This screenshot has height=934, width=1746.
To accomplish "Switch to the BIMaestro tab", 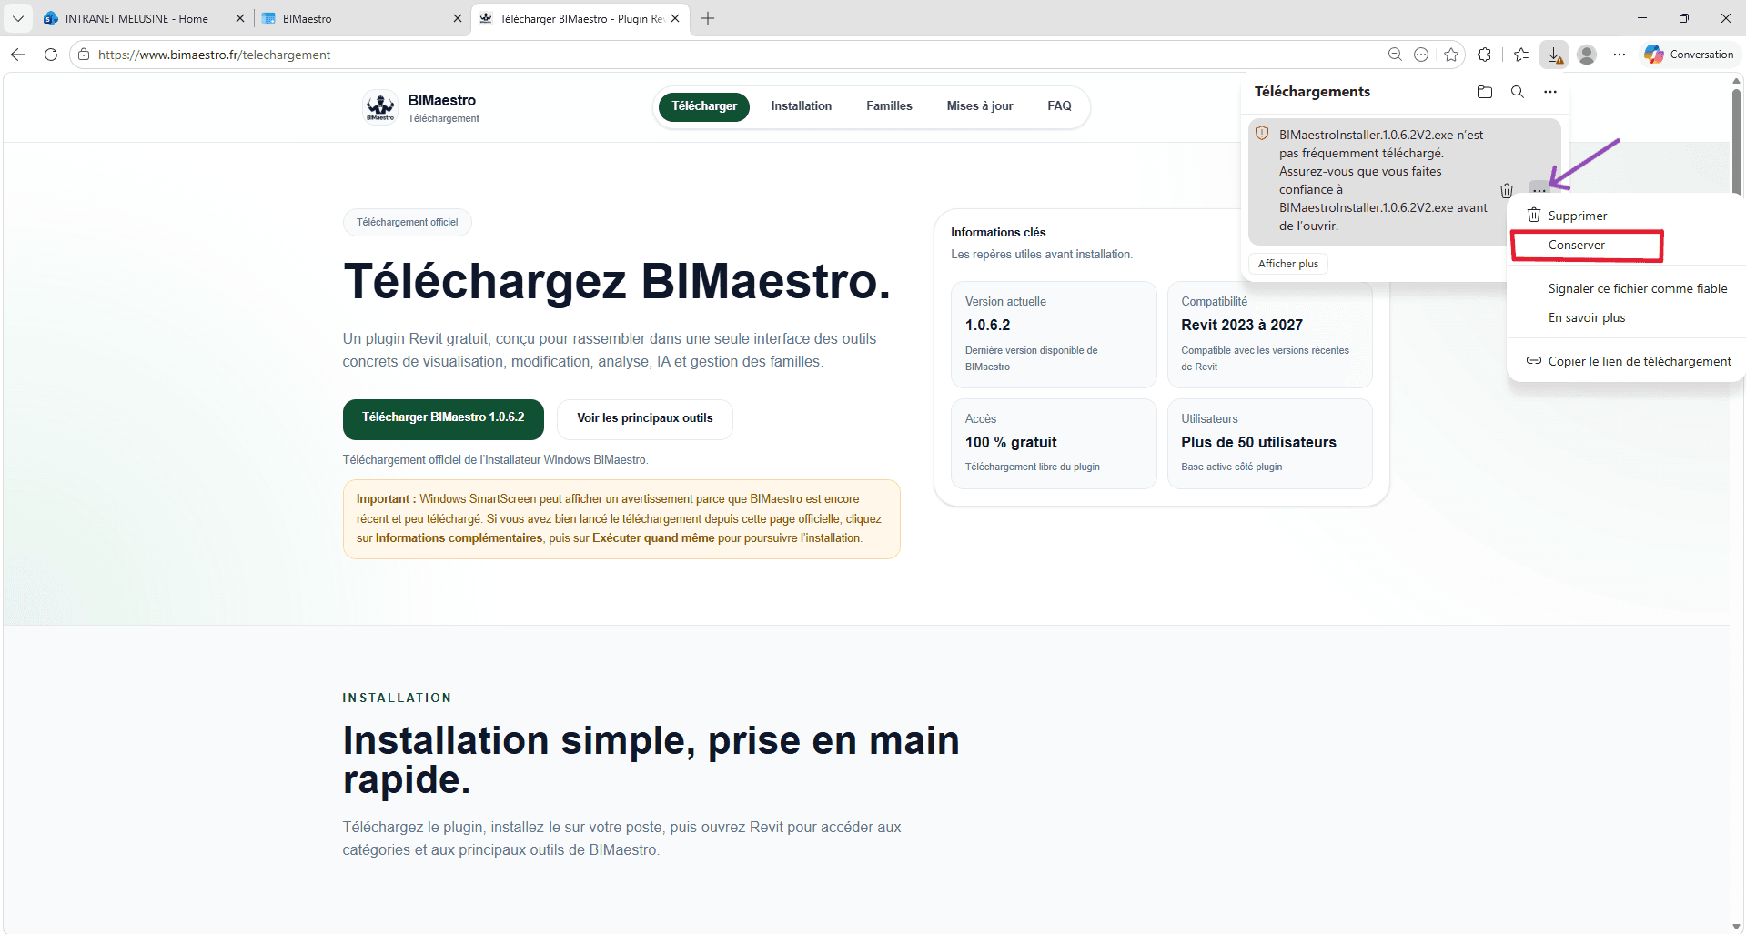I will 307,18.
